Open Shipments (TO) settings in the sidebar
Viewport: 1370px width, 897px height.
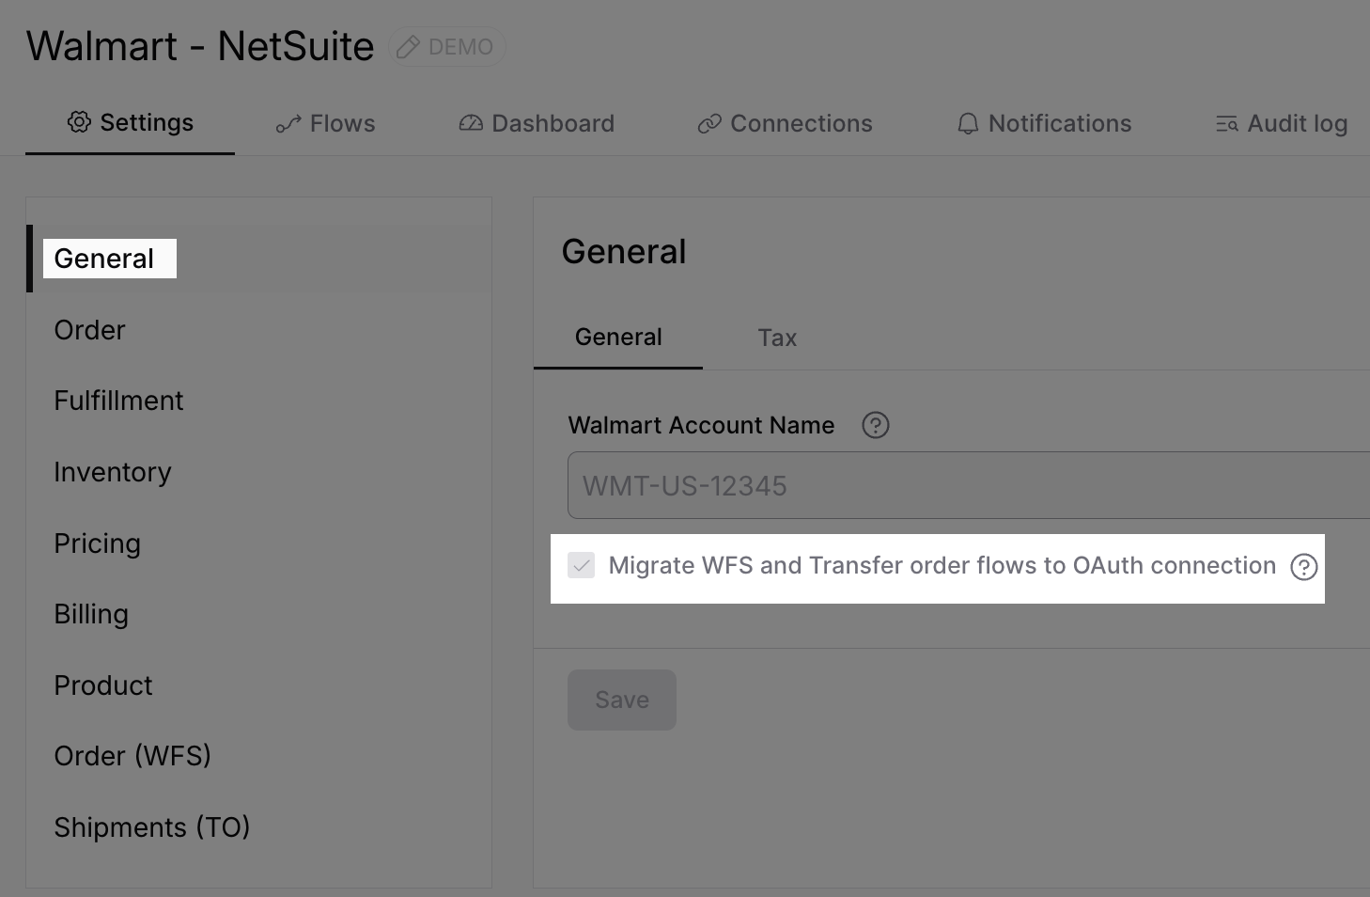click(x=259, y=827)
